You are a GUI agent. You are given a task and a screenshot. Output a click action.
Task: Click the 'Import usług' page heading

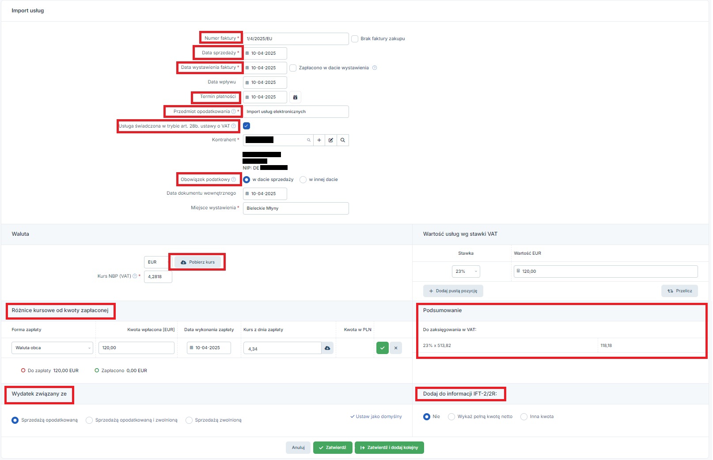[x=28, y=11]
